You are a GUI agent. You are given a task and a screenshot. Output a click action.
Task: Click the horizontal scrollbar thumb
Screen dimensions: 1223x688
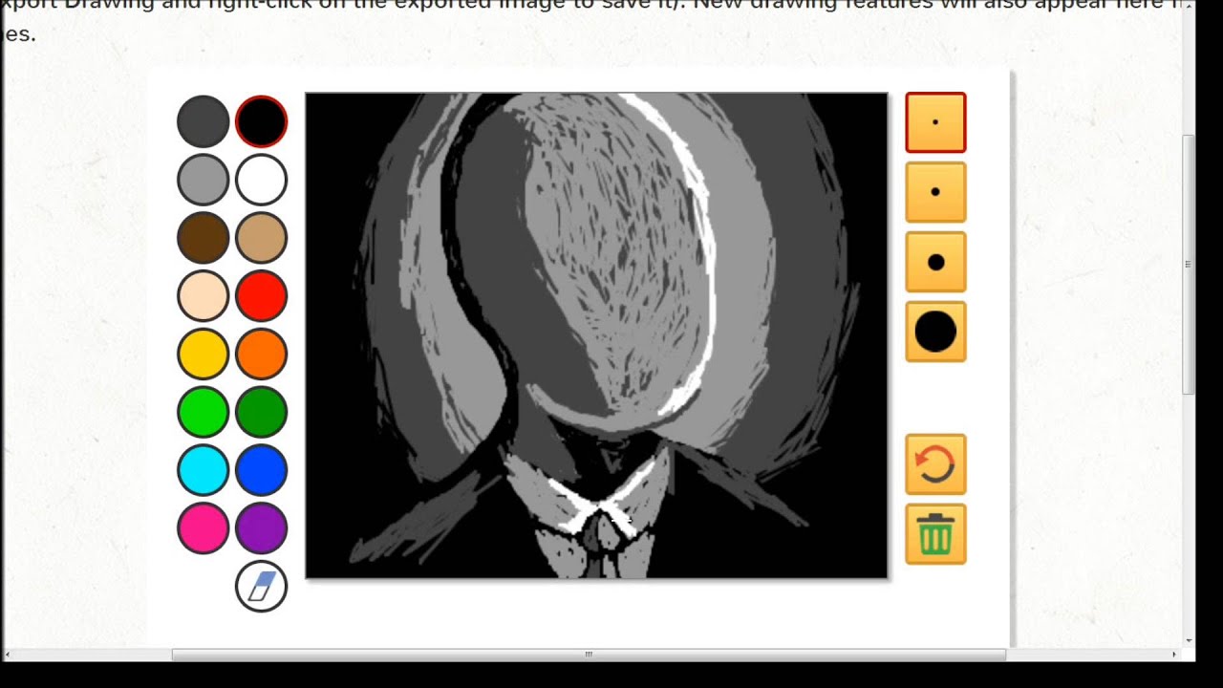click(x=589, y=655)
